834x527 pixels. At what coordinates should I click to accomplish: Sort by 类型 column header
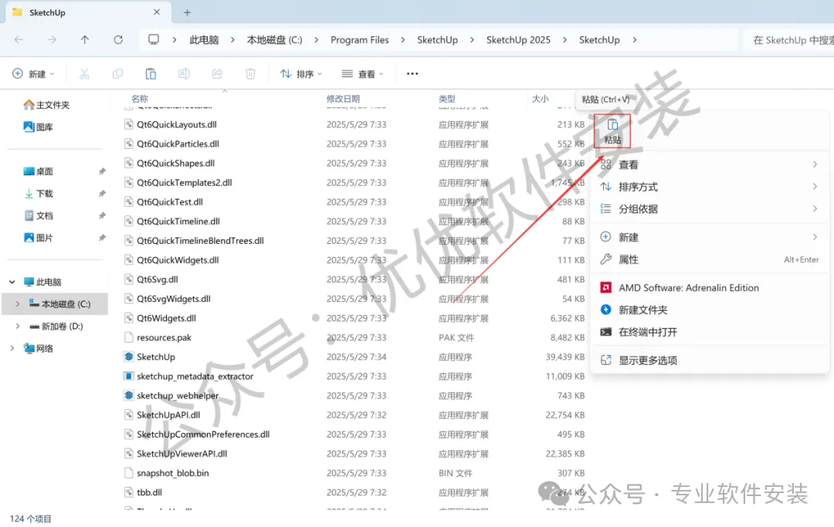(x=447, y=99)
